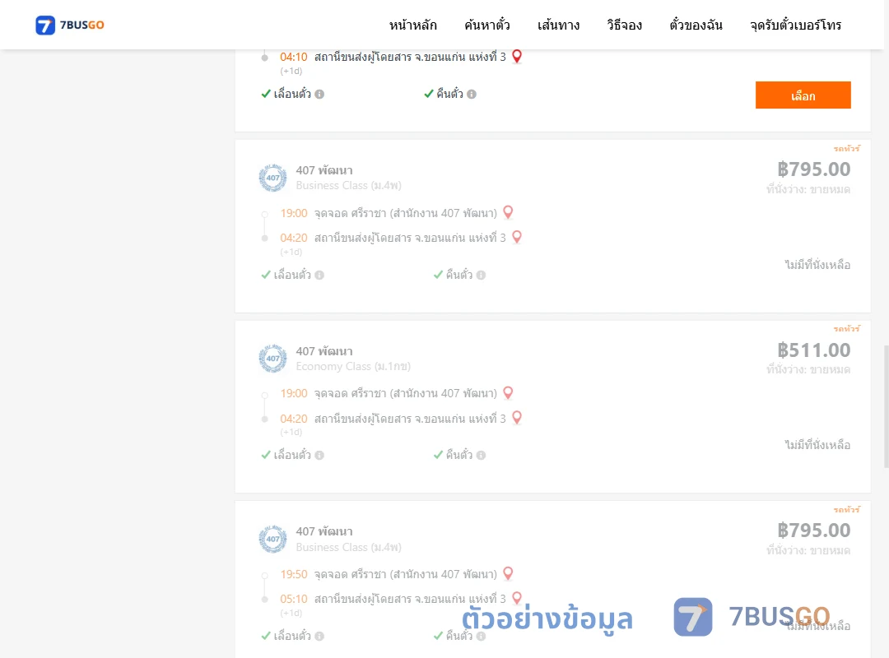Click map pin for 04:20 stop, ฿795.00 trip
This screenshot has width=889, height=658.
pyautogui.click(x=517, y=237)
